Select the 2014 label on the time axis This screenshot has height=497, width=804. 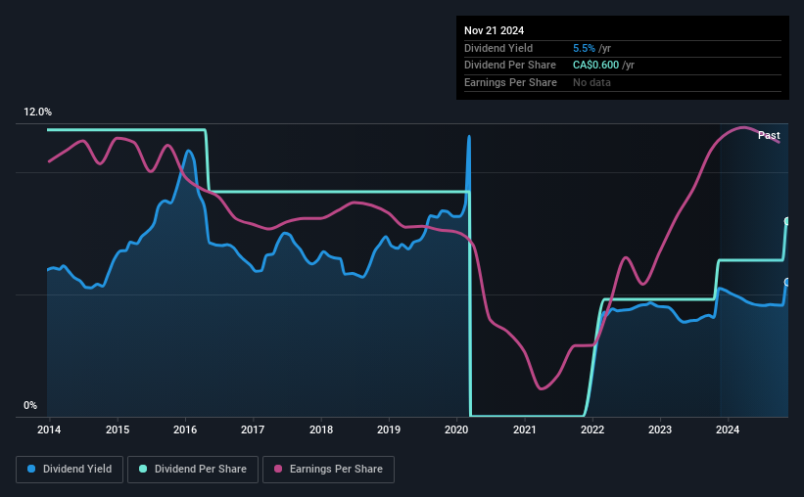tap(49, 429)
